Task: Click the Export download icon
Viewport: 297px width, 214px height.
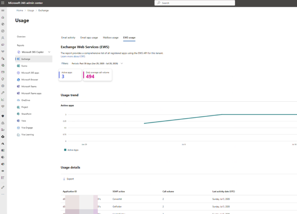Action: point(64,179)
